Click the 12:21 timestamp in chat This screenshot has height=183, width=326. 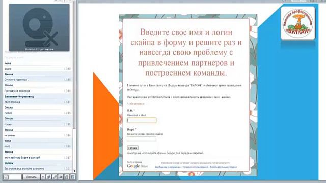point(67,169)
